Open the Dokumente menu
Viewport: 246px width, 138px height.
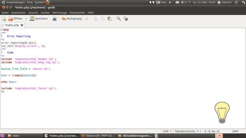[77, 13]
